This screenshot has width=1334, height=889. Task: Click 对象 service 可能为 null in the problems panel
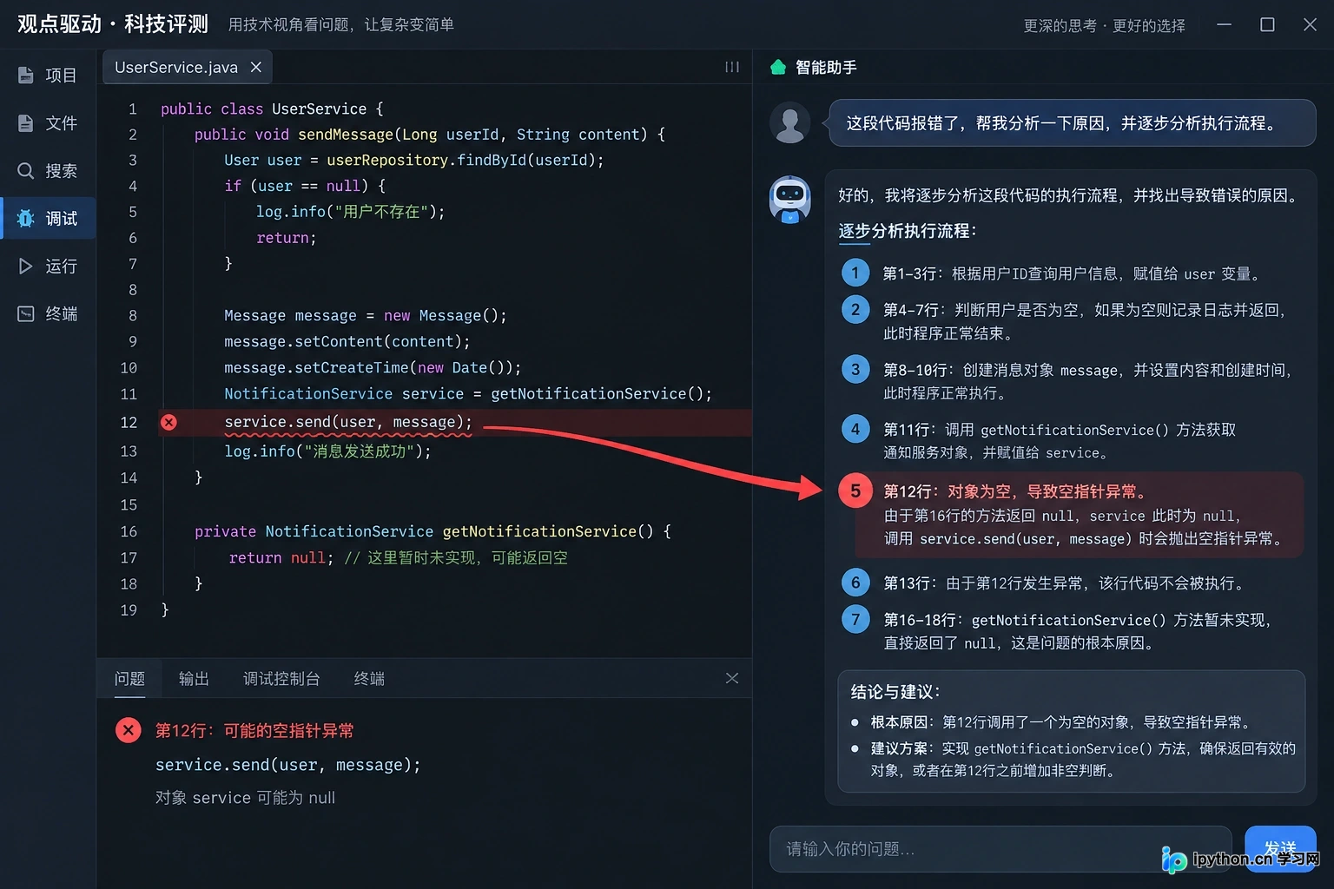(x=245, y=798)
